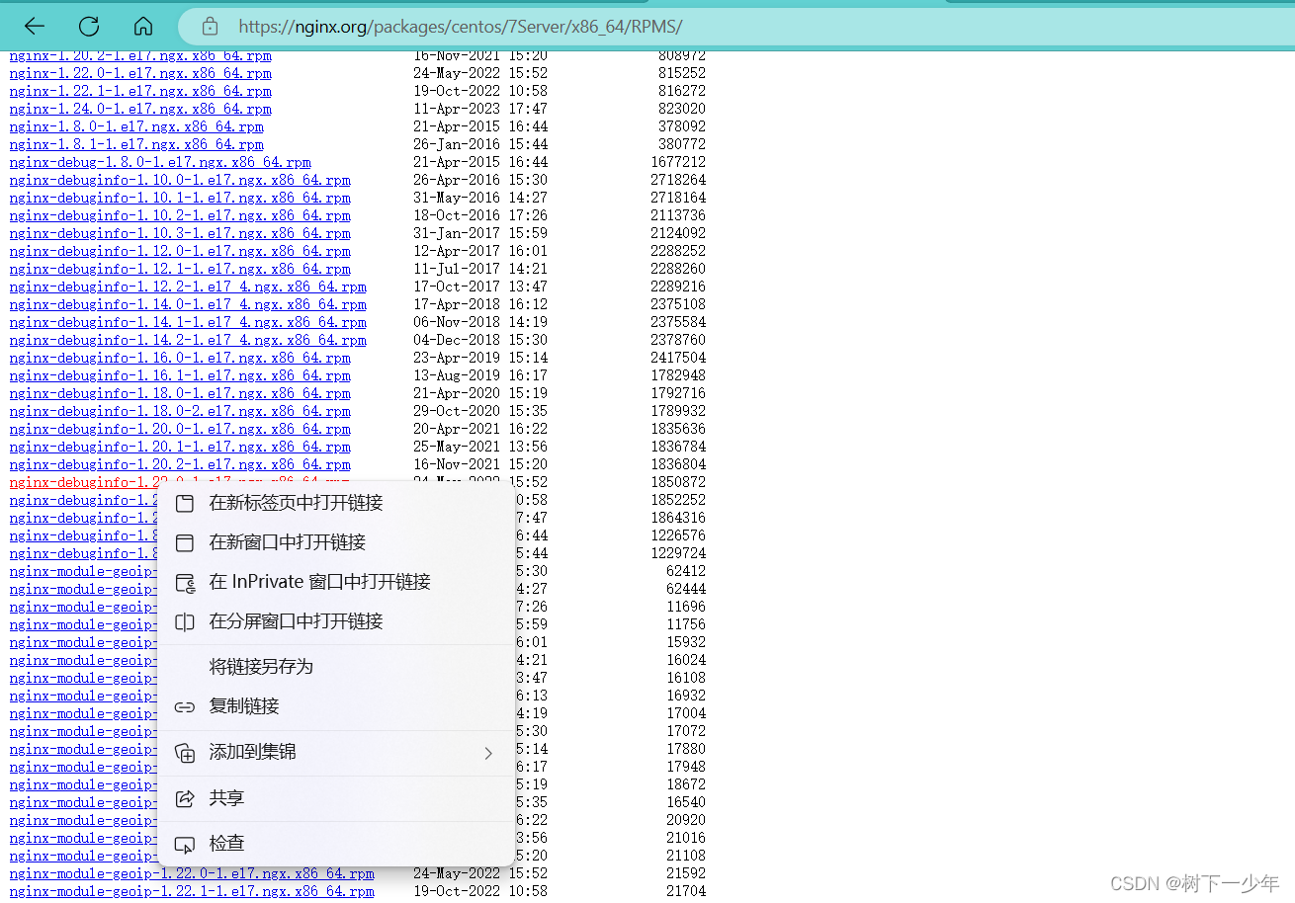
Task: Click share arrow icon beside '共享'
Action: [x=185, y=798]
